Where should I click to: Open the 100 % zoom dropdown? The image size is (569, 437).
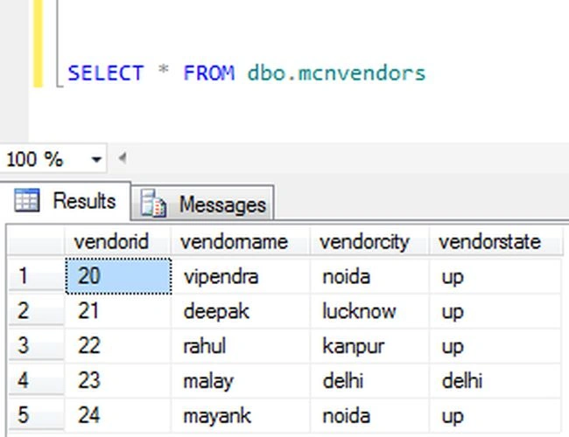[x=96, y=159]
